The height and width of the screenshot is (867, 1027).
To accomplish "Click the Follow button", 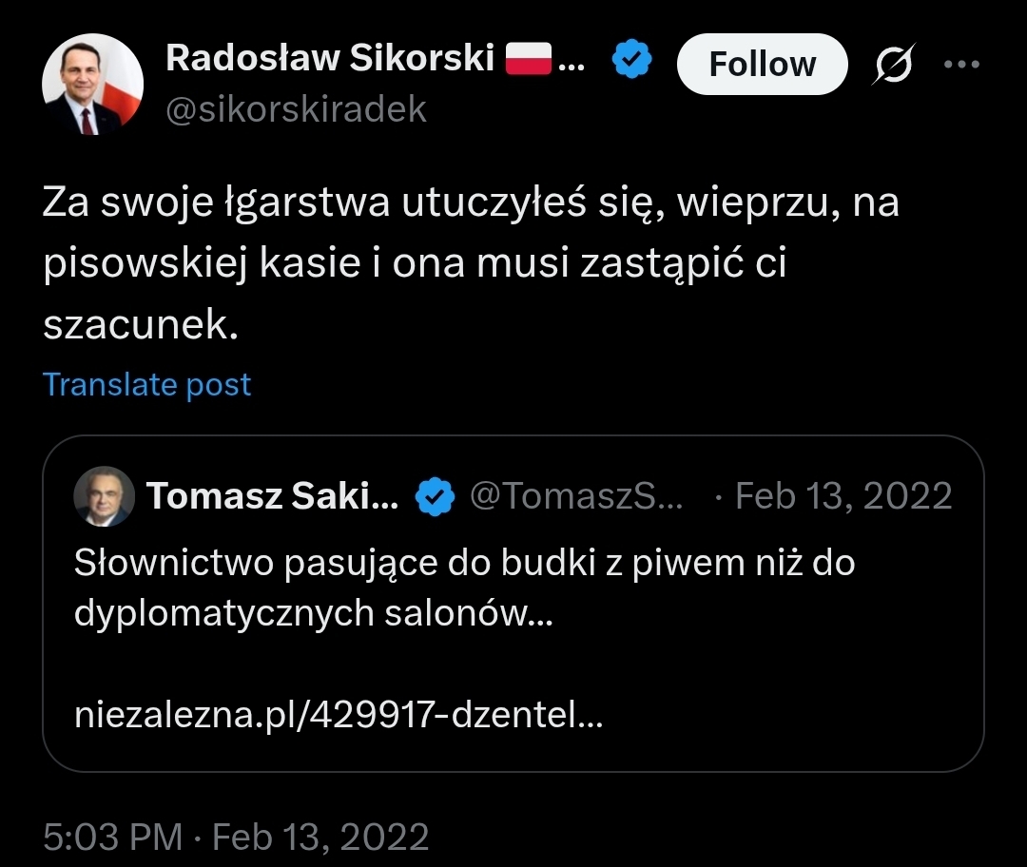I will [x=762, y=64].
